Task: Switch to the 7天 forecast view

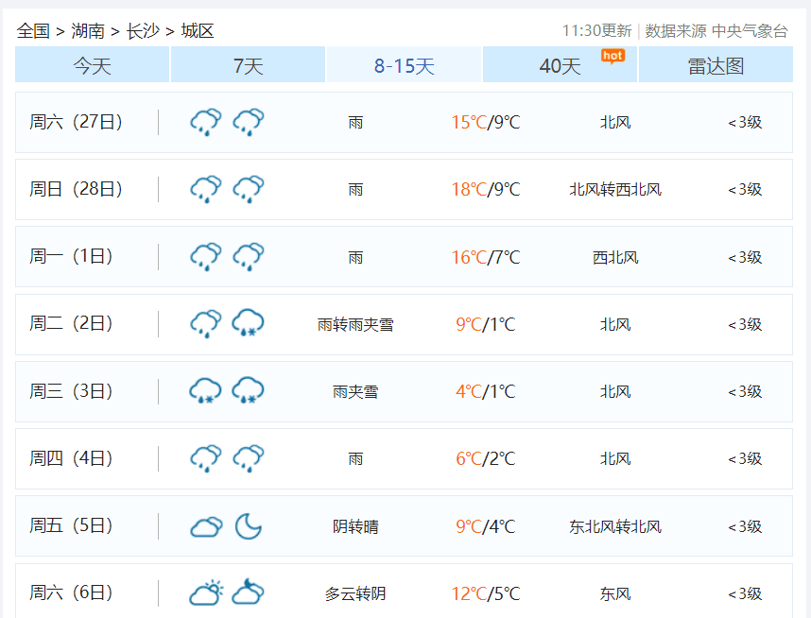Action: (248, 65)
